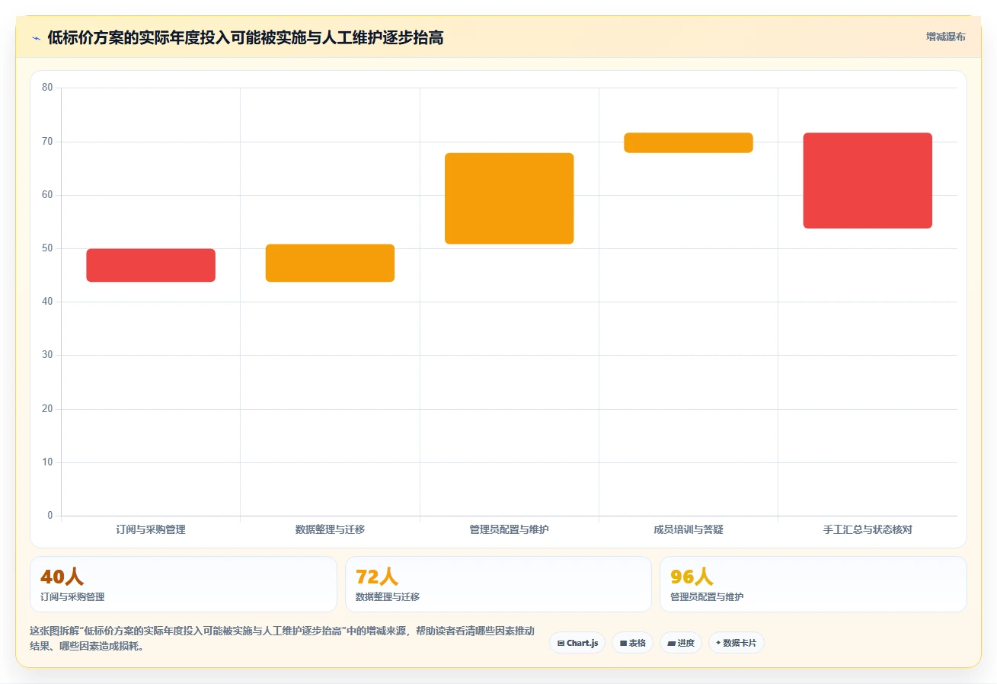
Task: Click the x-axis label 手工汇总与状态核对
Action: (868, 529)
